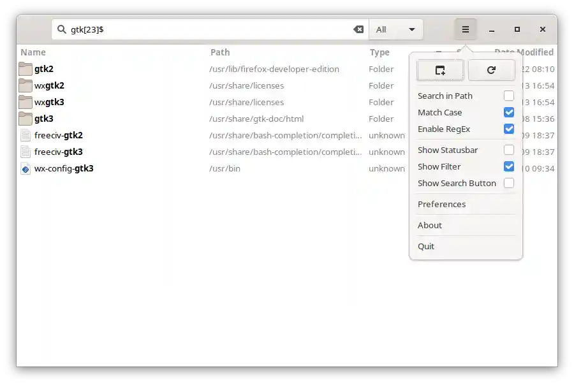The width and height of the screenshot is (574, 385).
Task: Click the Show Search Button label
Action: tap(457, 183)
